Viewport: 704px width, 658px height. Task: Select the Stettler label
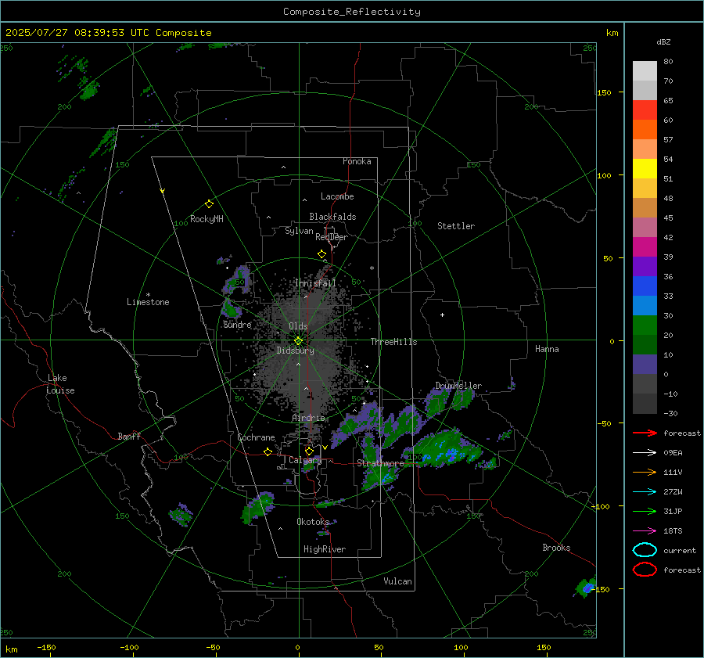(x=456, y=226)
